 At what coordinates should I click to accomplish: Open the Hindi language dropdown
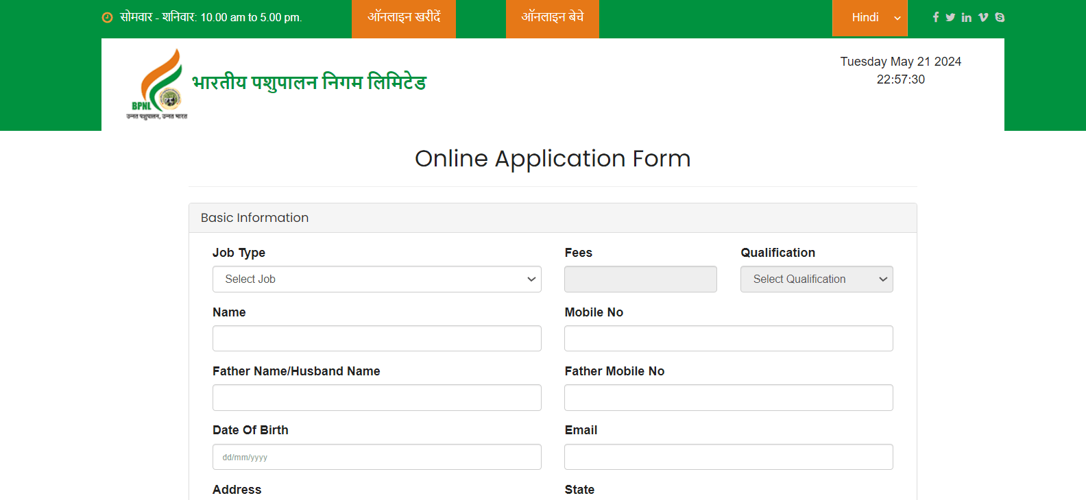pyautogui.click(x=870, y=18)
